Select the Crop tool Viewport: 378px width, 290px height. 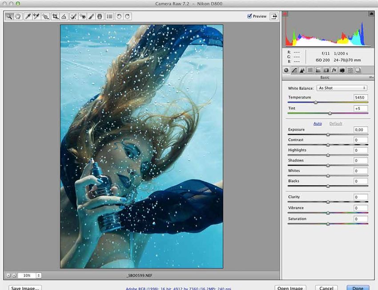[x=55, y=16]
